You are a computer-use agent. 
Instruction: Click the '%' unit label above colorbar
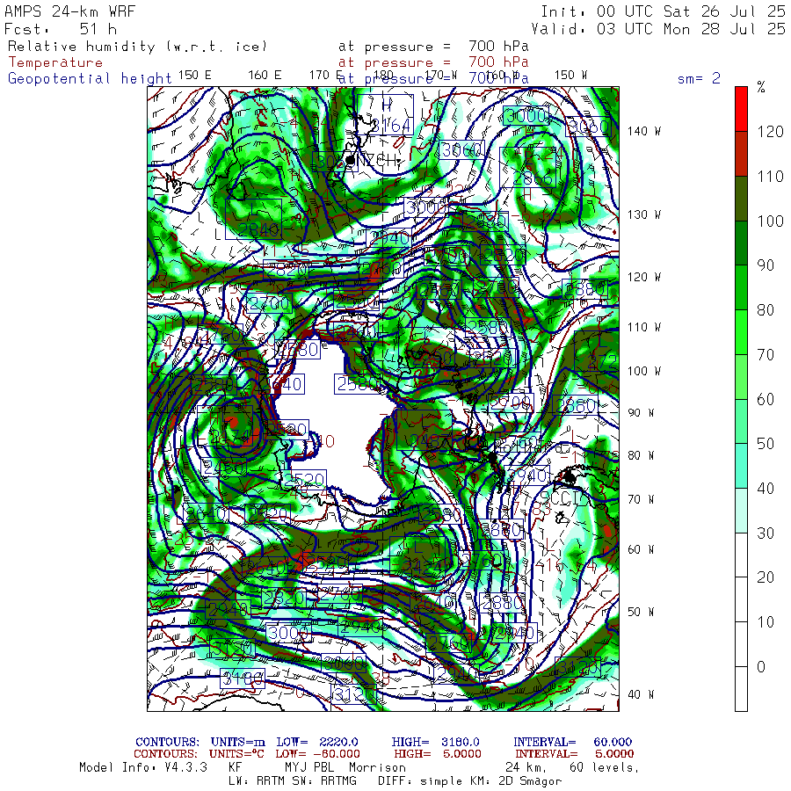tap(761, 88)
